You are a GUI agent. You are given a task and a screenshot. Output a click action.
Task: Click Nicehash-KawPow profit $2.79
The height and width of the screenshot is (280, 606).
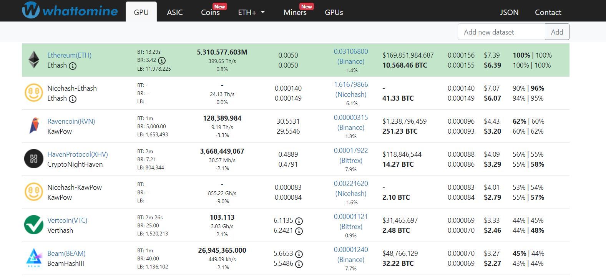(493, 197)
